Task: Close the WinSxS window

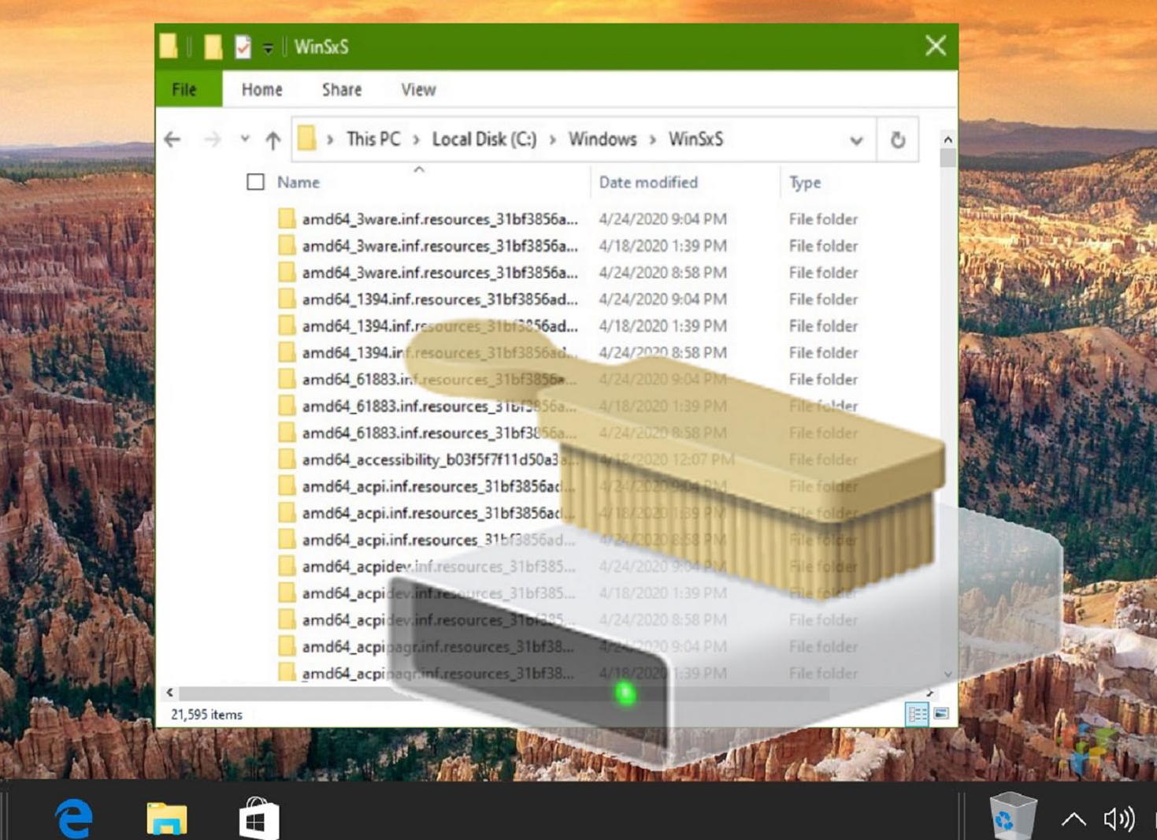Action: tap(936, 46)
